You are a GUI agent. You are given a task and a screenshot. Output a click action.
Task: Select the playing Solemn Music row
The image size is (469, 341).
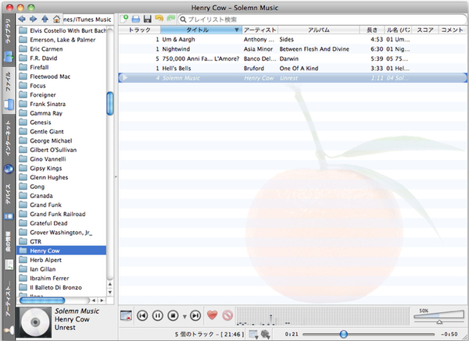pyautogui.click(x=292, y=78)
